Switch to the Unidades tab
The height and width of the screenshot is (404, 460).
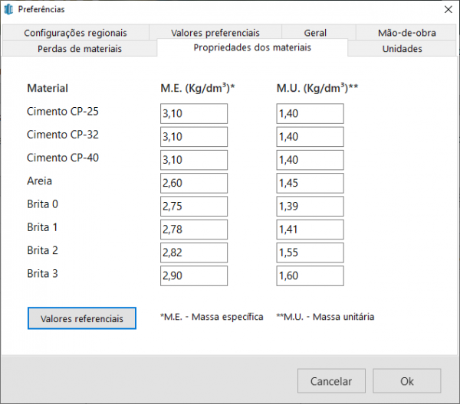[x=402, y=48]
